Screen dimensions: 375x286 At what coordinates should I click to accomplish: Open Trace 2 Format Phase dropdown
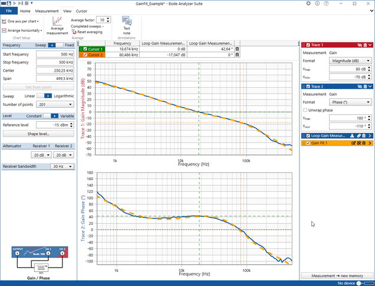(350, 102)
